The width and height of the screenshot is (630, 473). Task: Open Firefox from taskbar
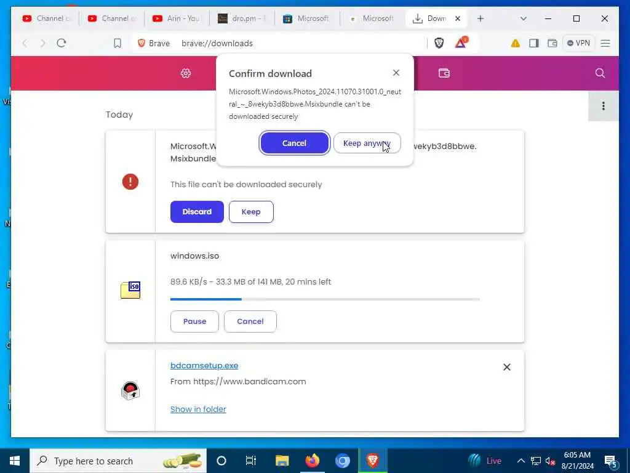[x=312, y=461]
